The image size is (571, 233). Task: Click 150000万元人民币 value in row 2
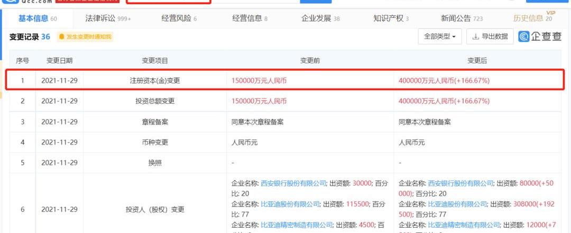pos(259,101)
